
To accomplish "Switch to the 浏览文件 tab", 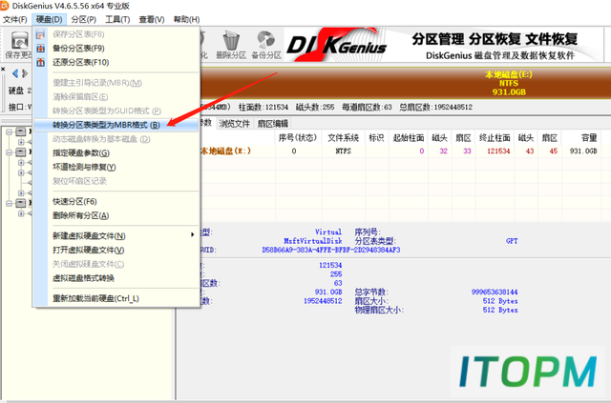I will tap(234, 124).
